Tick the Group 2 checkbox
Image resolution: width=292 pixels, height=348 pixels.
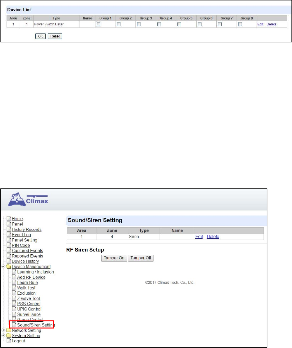119,24
